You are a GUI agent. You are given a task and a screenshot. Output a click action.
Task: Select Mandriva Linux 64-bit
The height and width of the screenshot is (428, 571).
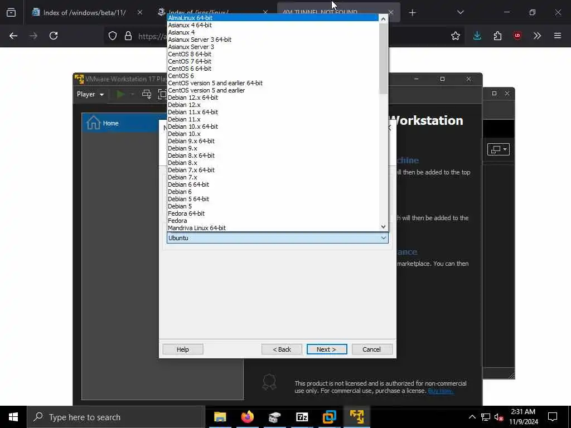coord(273,228)
